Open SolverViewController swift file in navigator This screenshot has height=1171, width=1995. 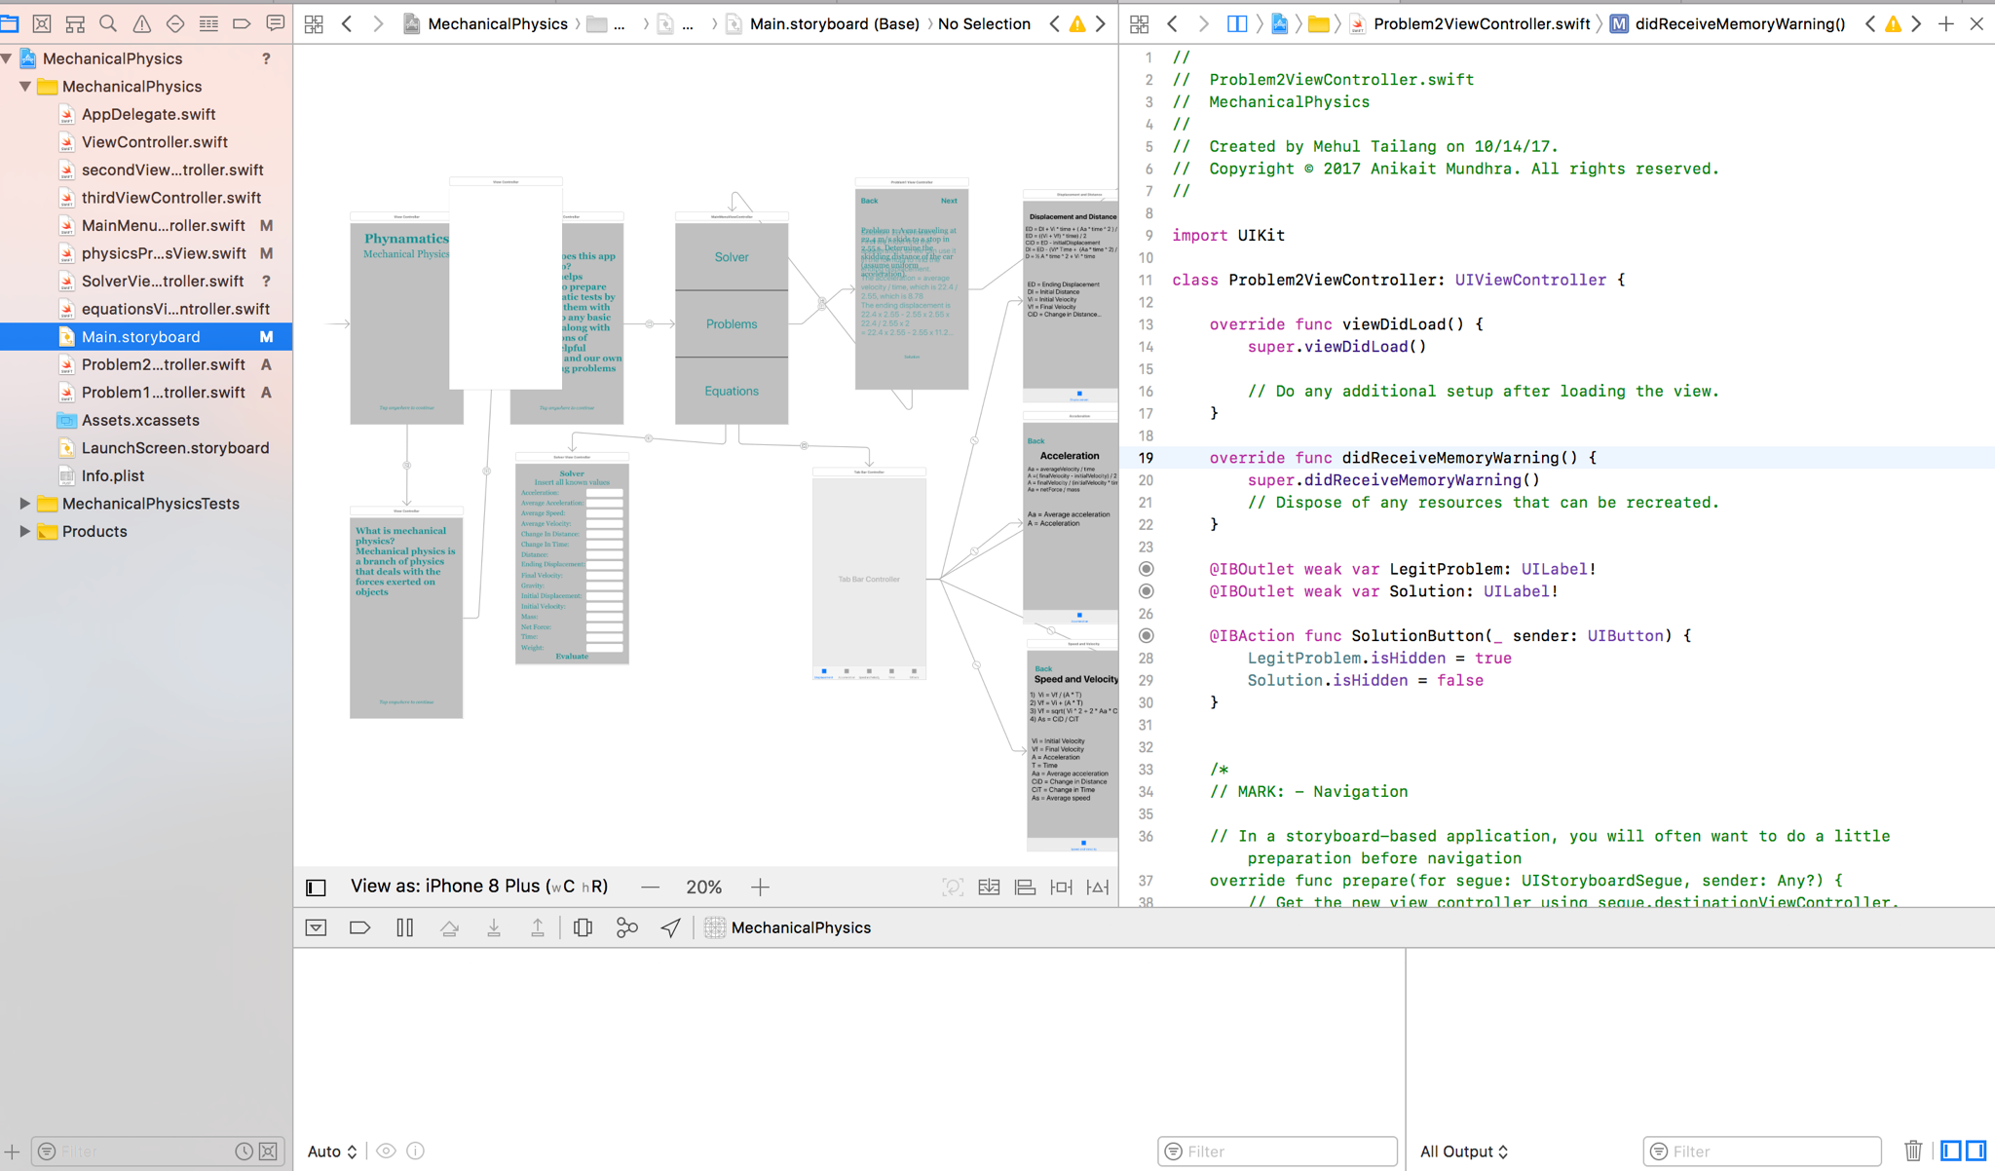[x=163, y=282]
